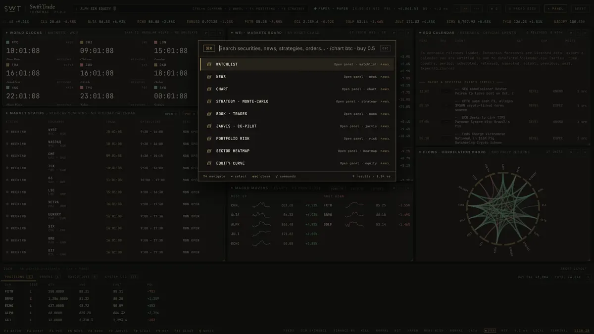Click the ESC button in the command palette
Image resolution: width=594 pixels, height=334 pixels.
click(385, 48)
